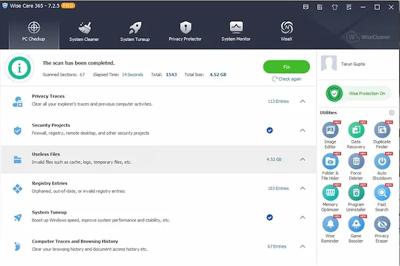This screenshot has width=400, height=266.
Task: Click the green Fix button
Action: pos(286,67)
